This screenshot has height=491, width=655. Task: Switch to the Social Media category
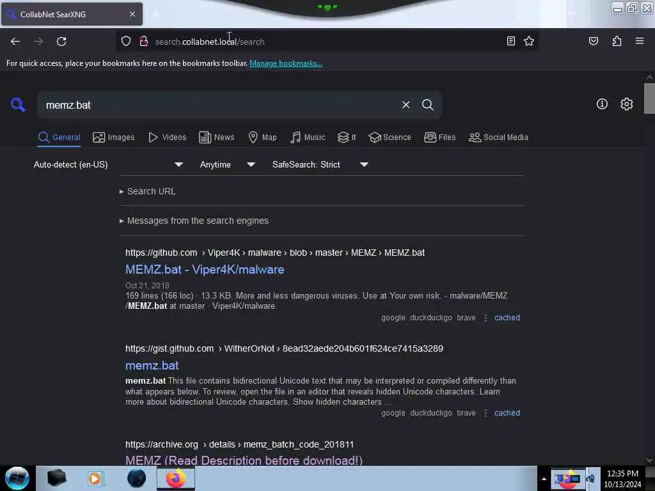tap(498, 137)
